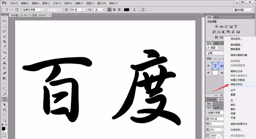
Task: Open the 滤镜(T) menu
Action: tap(79, 3)
